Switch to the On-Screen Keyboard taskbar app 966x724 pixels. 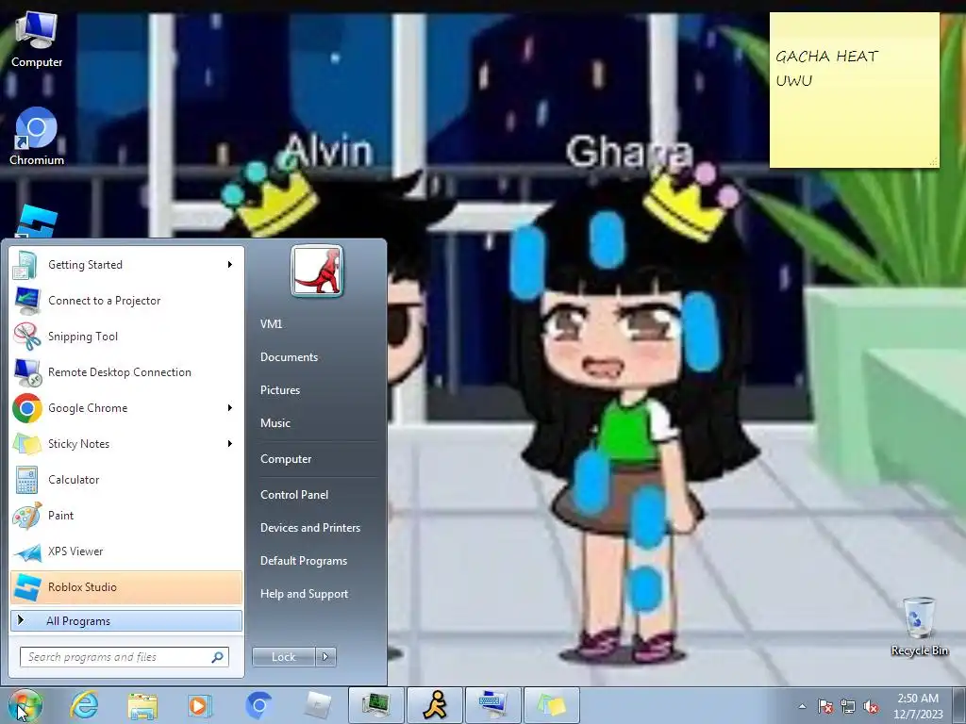click(493, 705)
